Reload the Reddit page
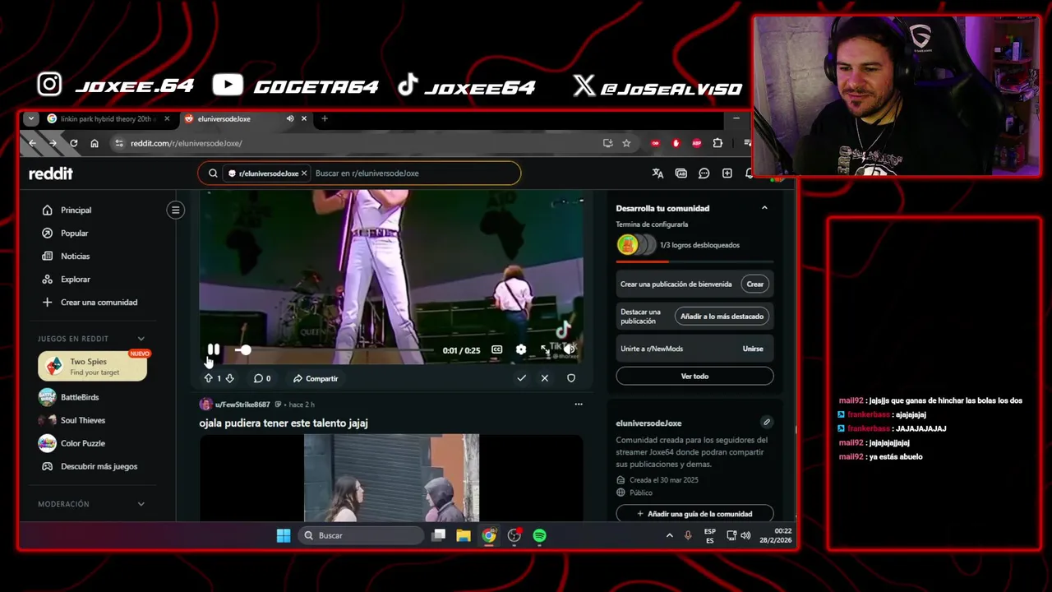Image resolution: width=1052 pixels, height=592 pixels. point(74,143)
